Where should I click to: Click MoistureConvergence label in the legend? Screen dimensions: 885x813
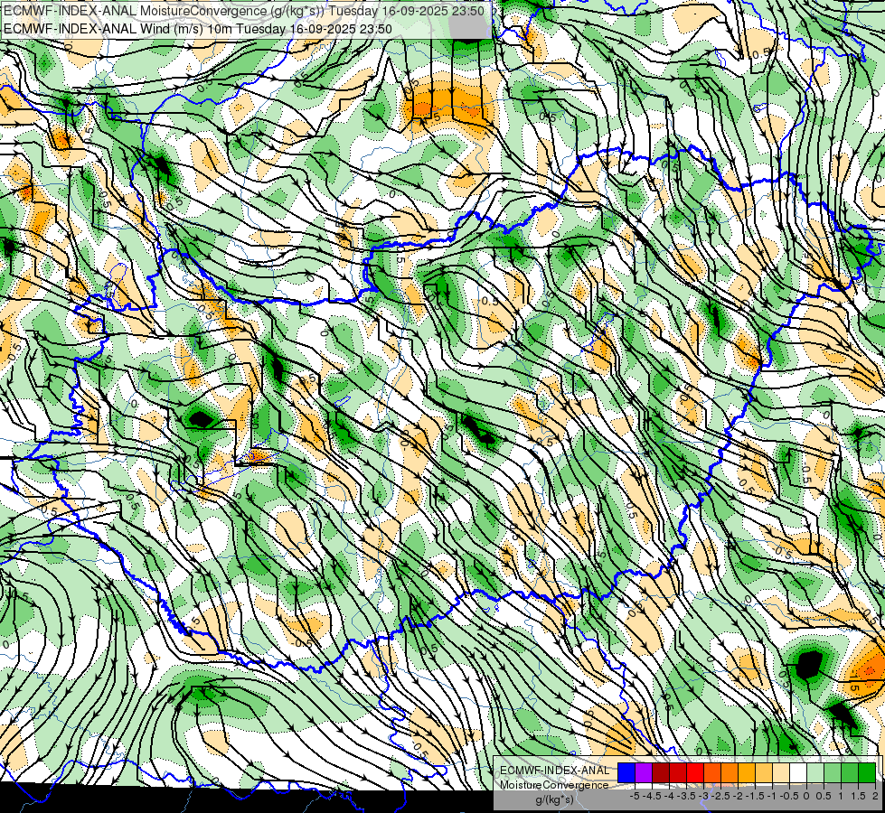pyautogui.click(x=555, y=785)
